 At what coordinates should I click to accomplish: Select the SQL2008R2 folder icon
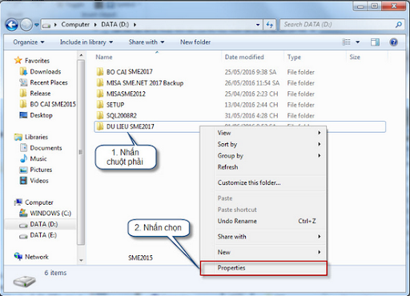click(100, 115)
